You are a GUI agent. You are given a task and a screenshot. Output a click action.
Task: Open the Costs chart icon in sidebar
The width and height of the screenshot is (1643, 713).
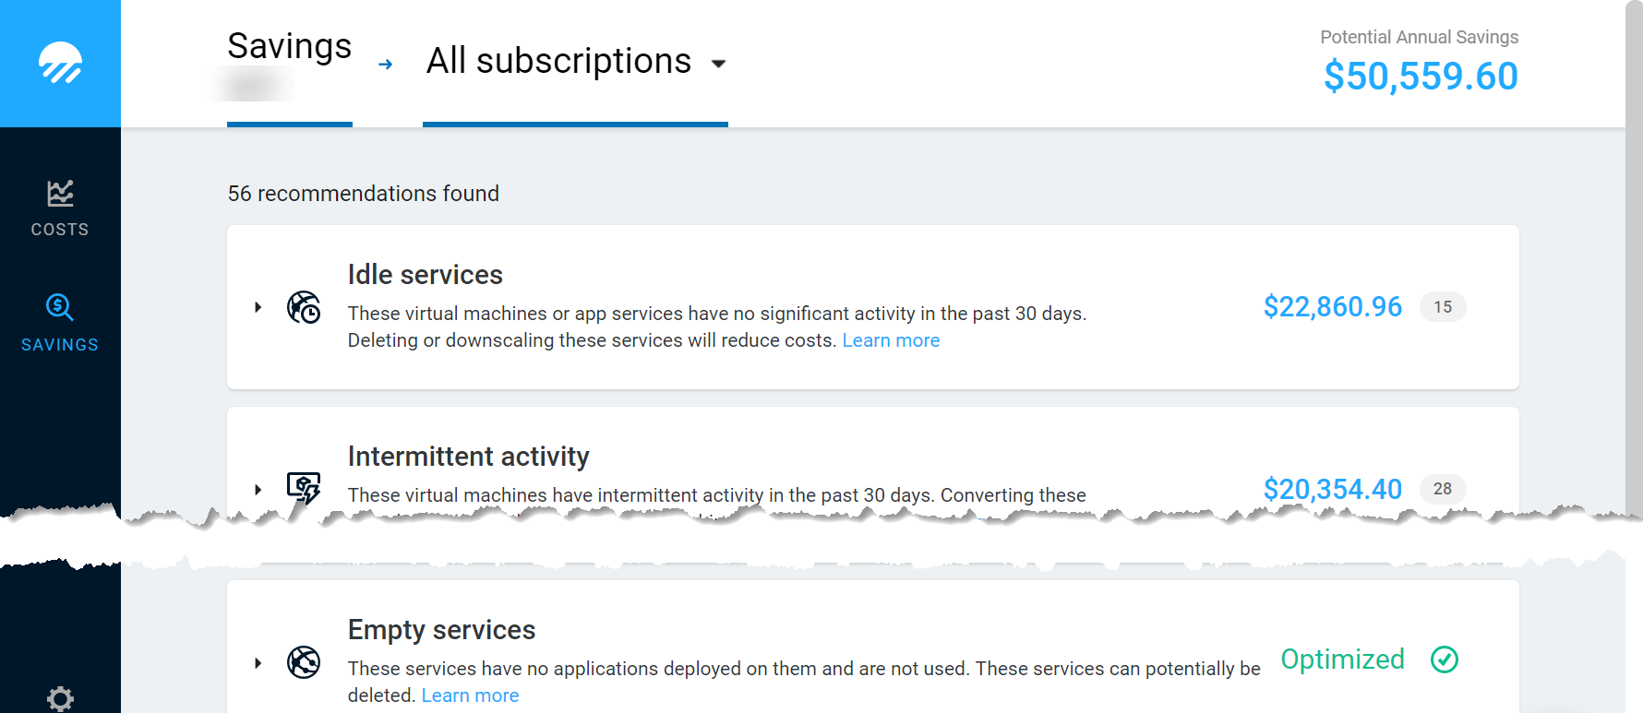coord(60,194)
